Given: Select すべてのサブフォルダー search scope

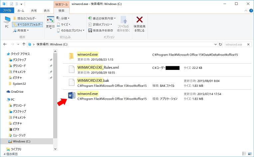Looking at the screenshot, I should [27, 25].
